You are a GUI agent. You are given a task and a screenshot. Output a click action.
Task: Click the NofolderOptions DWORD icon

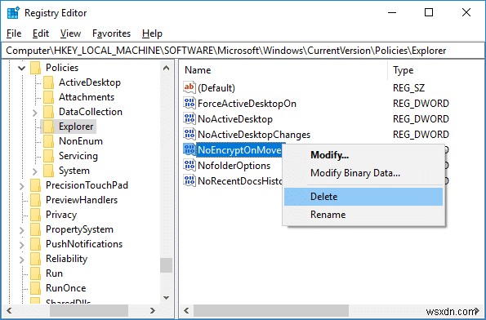189,165
